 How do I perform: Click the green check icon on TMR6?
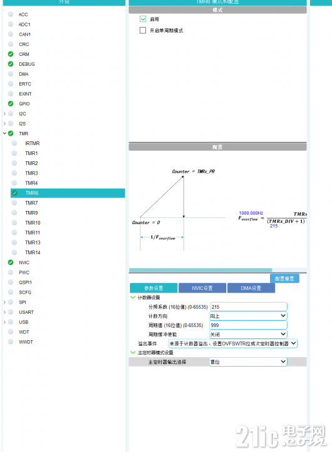click(14, 193)
